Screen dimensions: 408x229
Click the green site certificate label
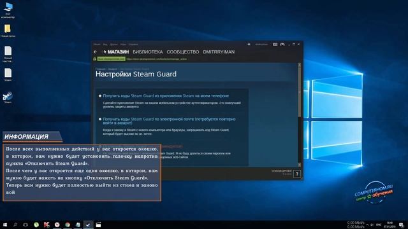tap(111, 59)
